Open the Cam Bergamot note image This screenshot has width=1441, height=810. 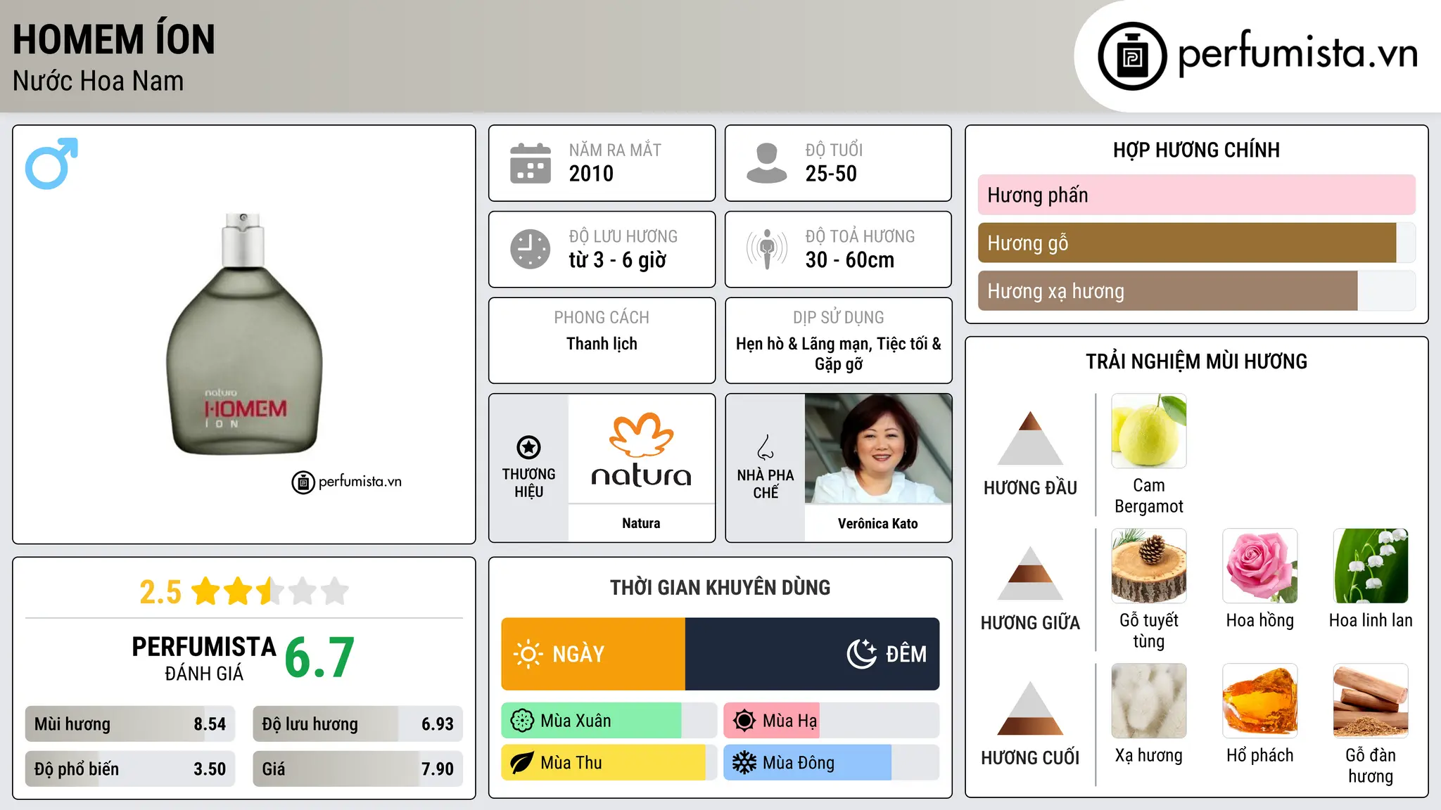click(x=1149, y=431)
